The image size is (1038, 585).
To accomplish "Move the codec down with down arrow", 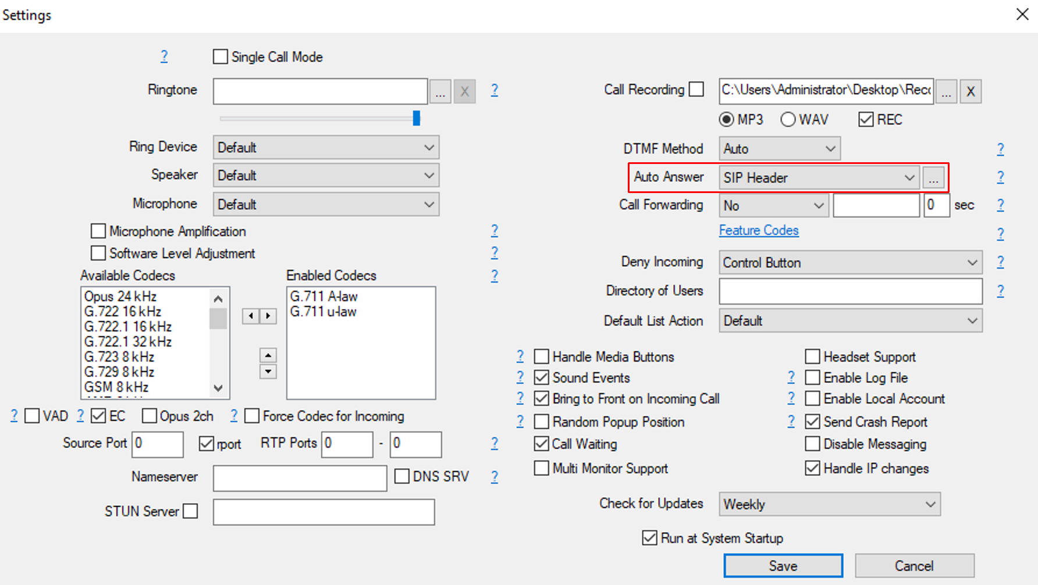I will (268, 371).
